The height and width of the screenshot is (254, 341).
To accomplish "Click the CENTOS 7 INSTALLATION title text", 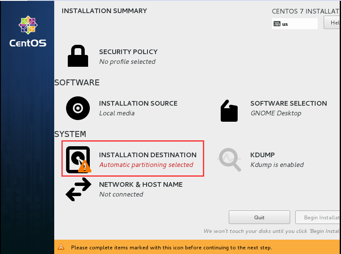I will 306,11.
